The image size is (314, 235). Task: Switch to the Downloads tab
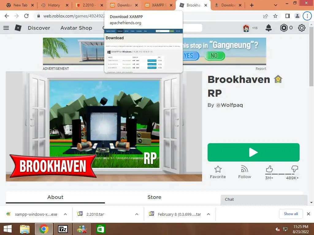pos(228,5)
